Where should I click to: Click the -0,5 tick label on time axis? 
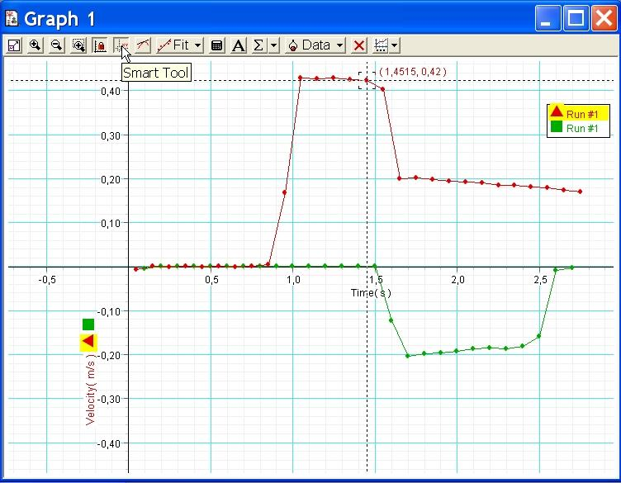coord(47,280)
